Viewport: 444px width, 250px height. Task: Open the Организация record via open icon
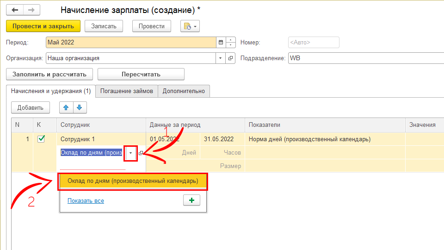coord(230,58)
